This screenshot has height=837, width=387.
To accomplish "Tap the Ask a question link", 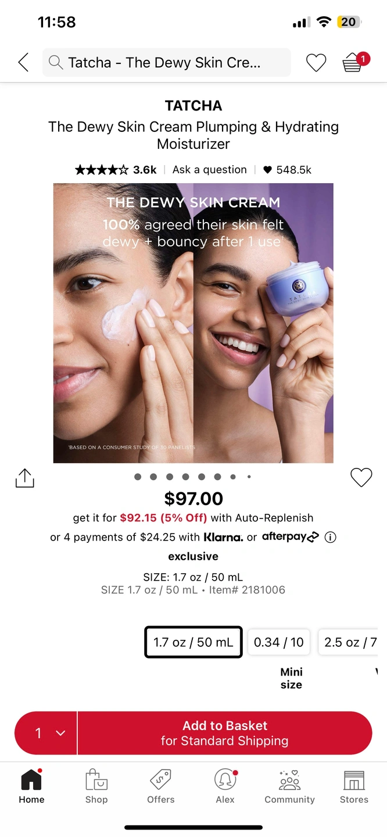I will point(210,170).
